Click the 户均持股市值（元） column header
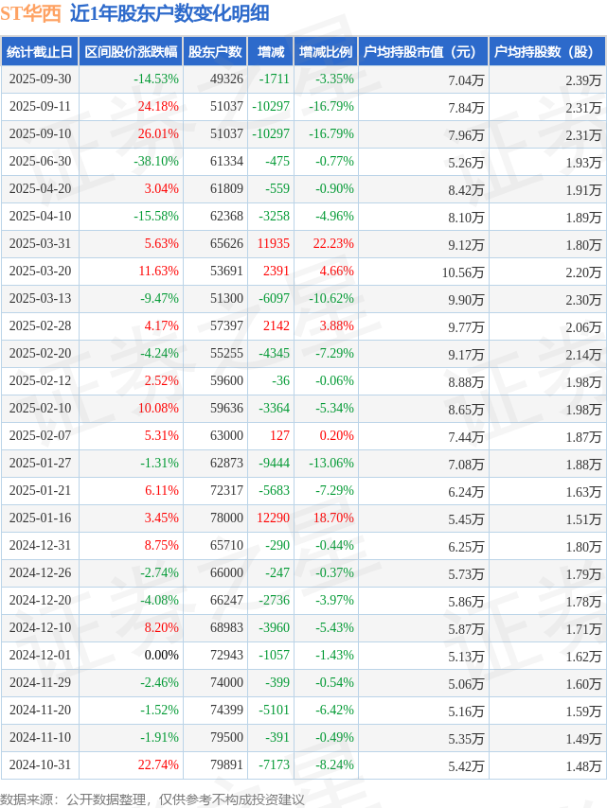The image size is (607, 808). [423, 52]
